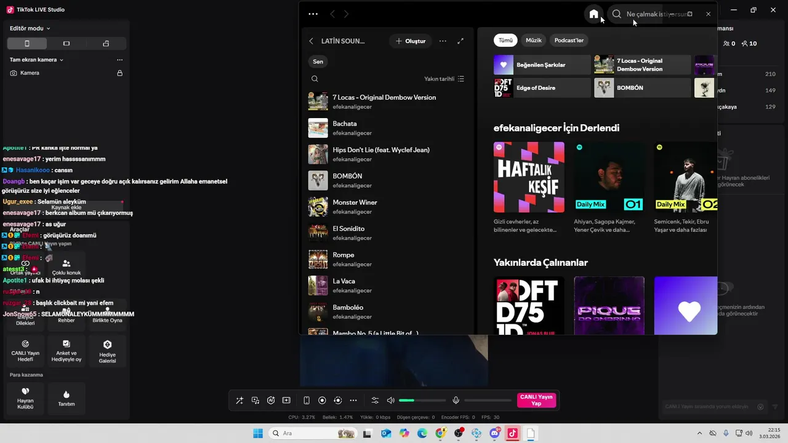Mute the speaker volume icon

pyautogui.click(x=390, y=401)
